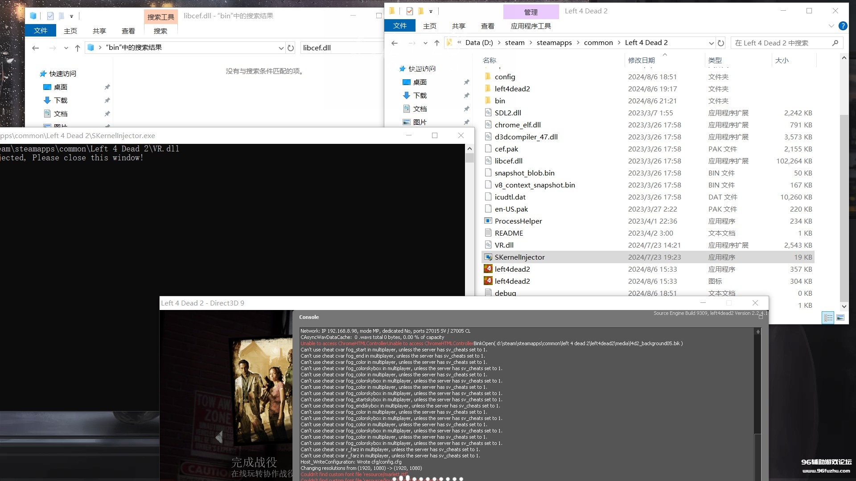Select README text document icon
Viewport: 856px width, 481px height.
pos(488,233)
